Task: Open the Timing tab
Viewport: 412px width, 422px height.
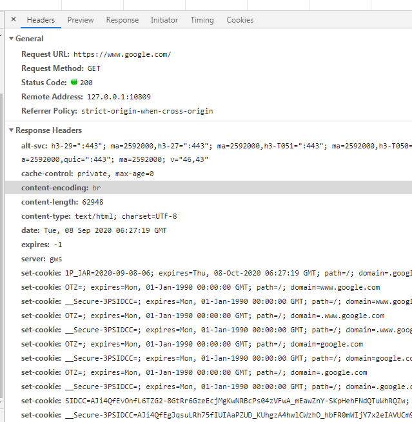Action: coord(202,20)
